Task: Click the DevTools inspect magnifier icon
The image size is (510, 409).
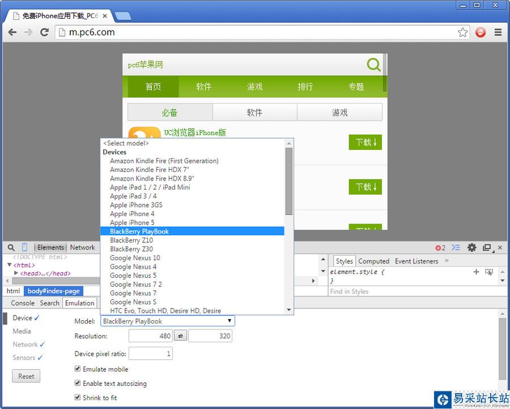Action: pos(11,248)
